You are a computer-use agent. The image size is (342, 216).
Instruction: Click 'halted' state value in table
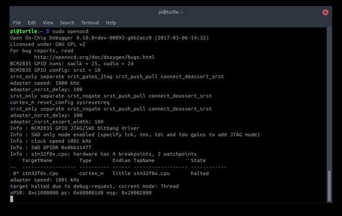(x=200, y=173)
